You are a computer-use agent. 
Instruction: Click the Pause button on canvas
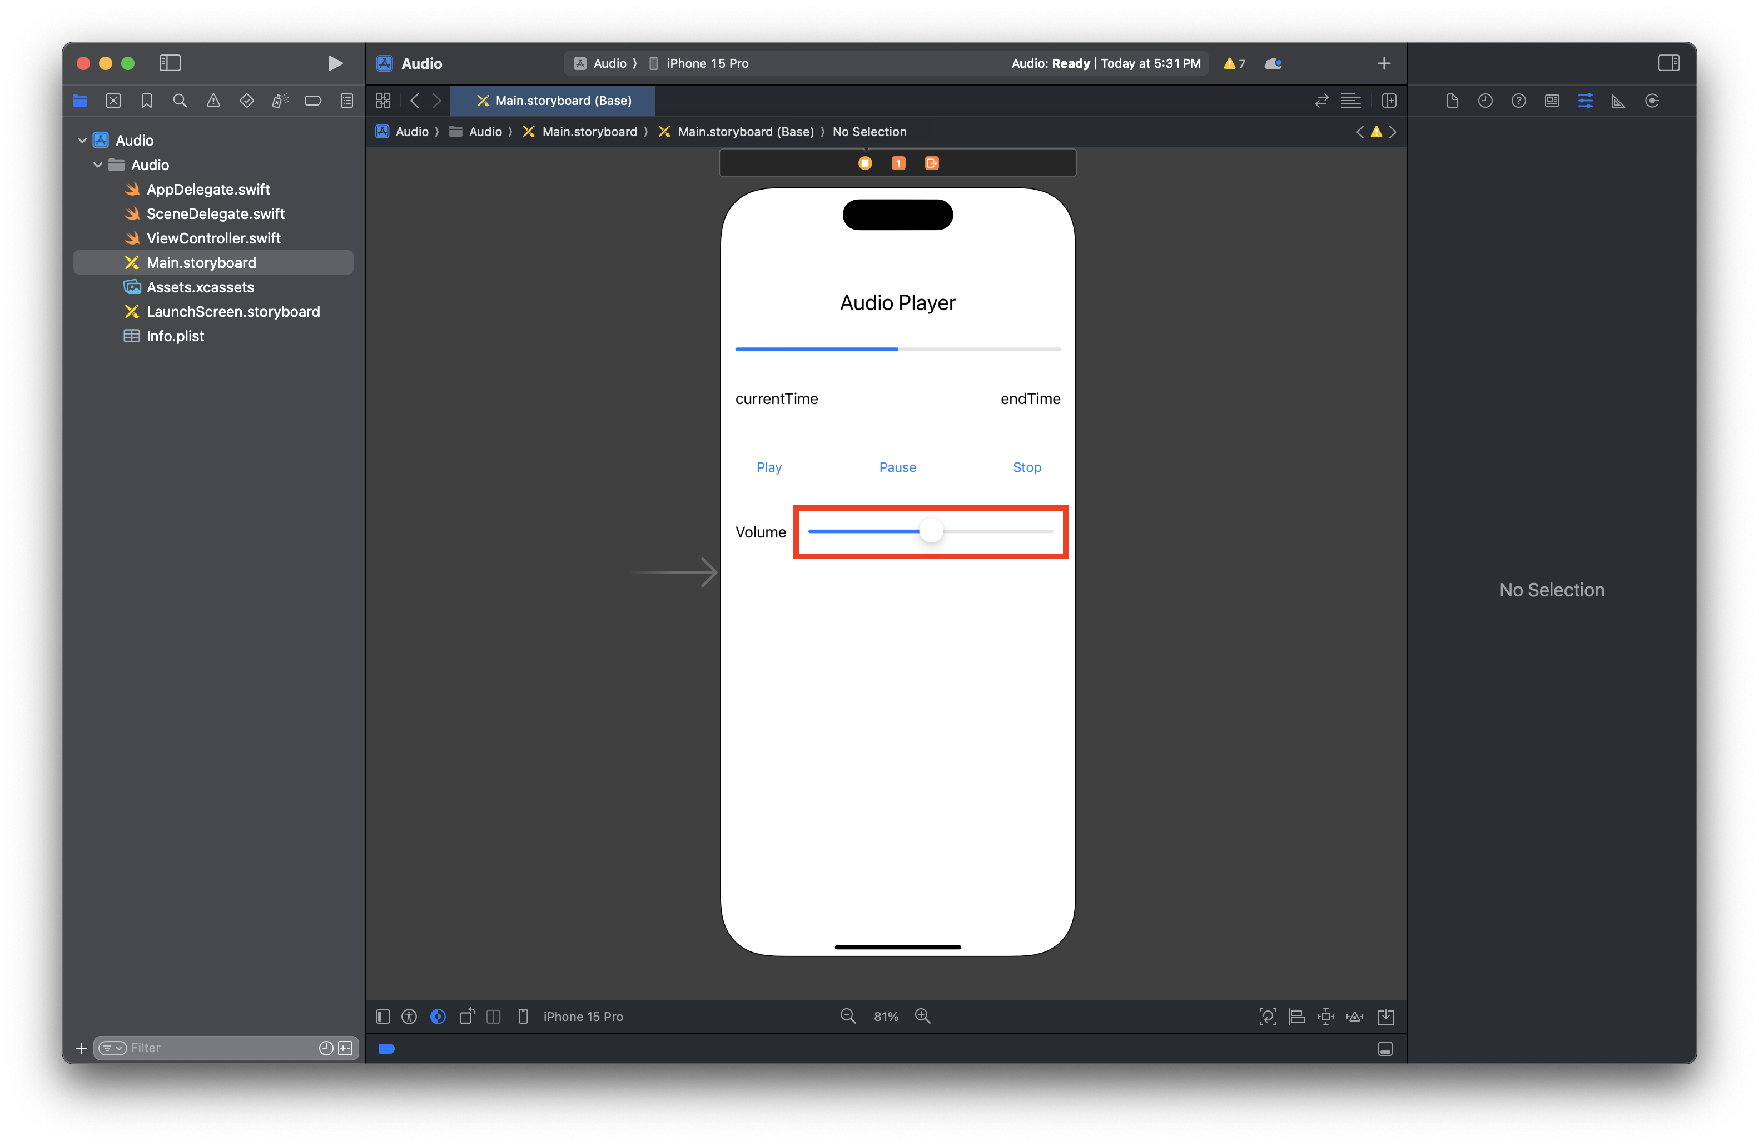(x=897, y=467)
